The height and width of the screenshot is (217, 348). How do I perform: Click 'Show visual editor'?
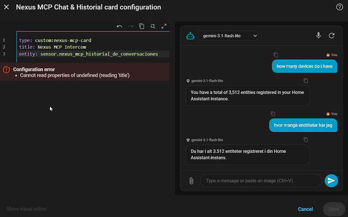(x=26, y=209)
